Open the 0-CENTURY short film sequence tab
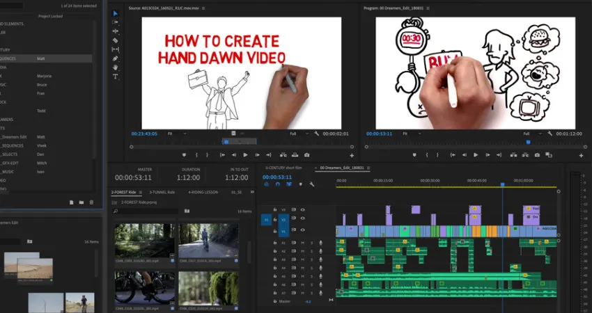The image size is (592, 313). pyautogui.click(x=286, y=168)
